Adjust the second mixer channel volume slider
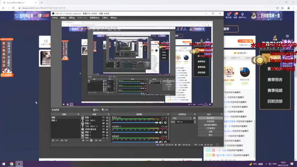Screen dimensions: 297x167 [135, 132]
